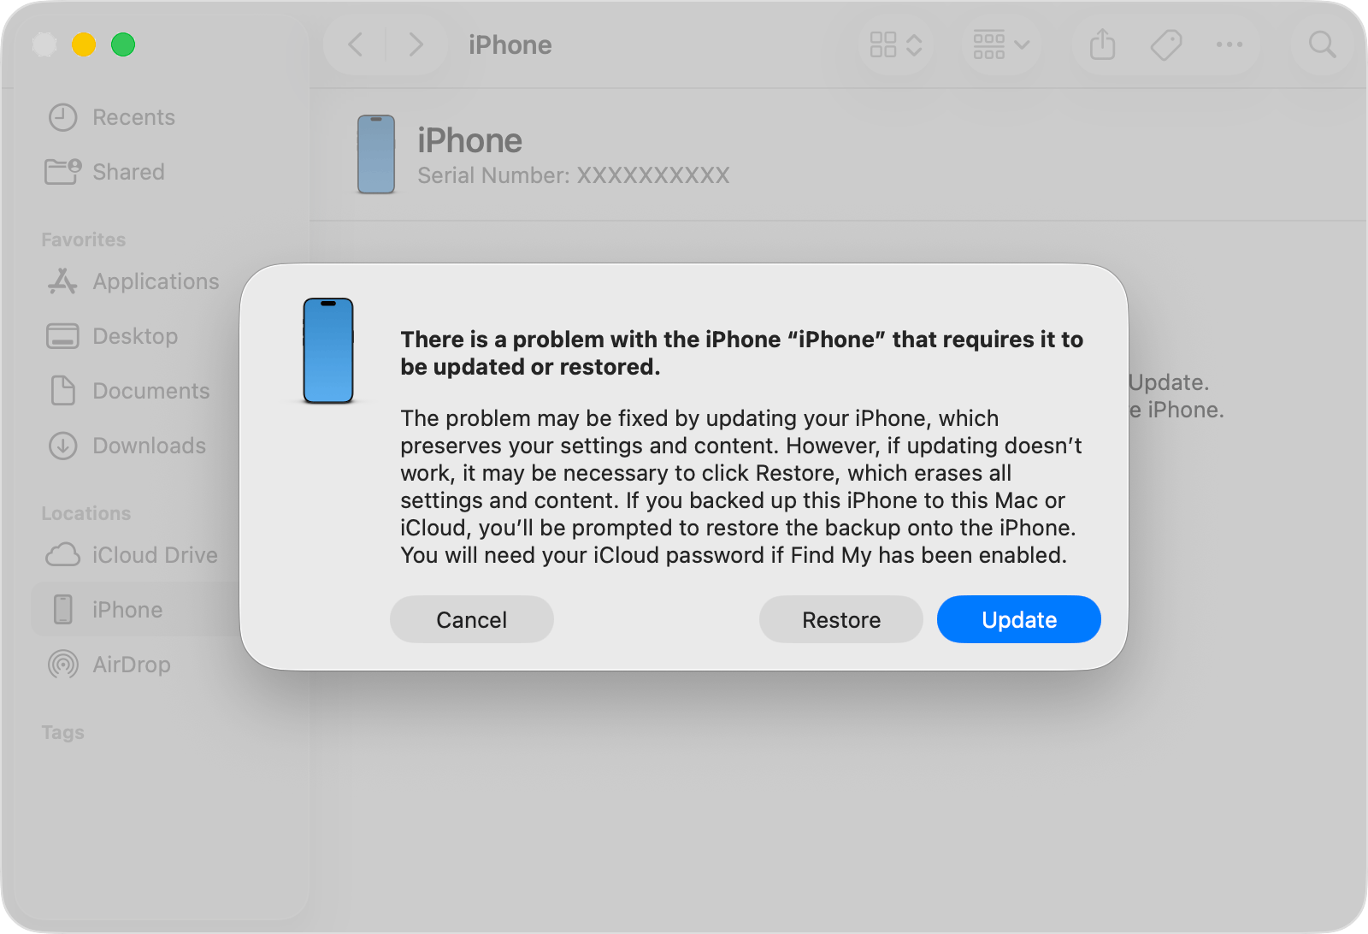Open the group-by options dropdown

pos(1000,44)
